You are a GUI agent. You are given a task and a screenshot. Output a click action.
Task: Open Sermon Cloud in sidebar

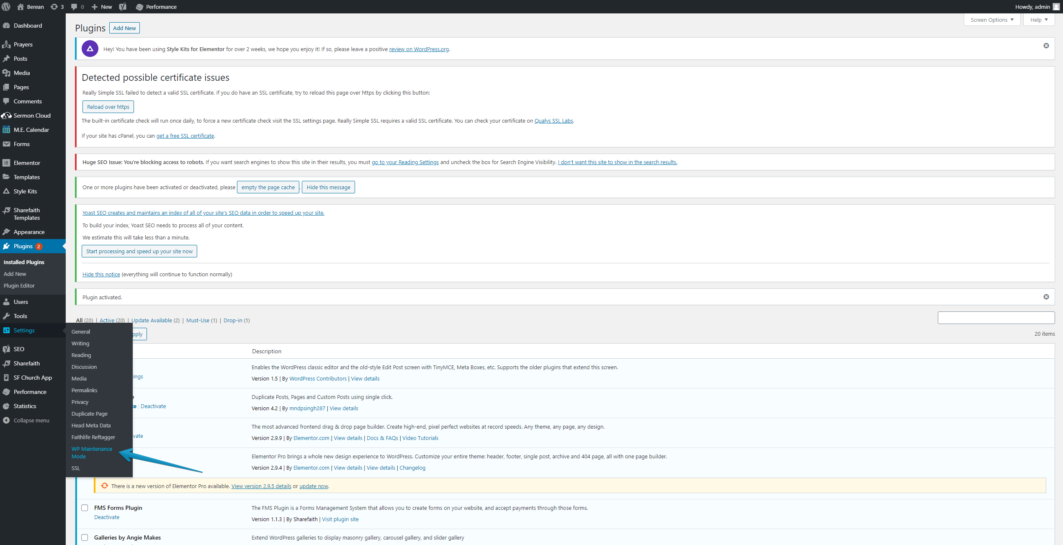point(32,116)
